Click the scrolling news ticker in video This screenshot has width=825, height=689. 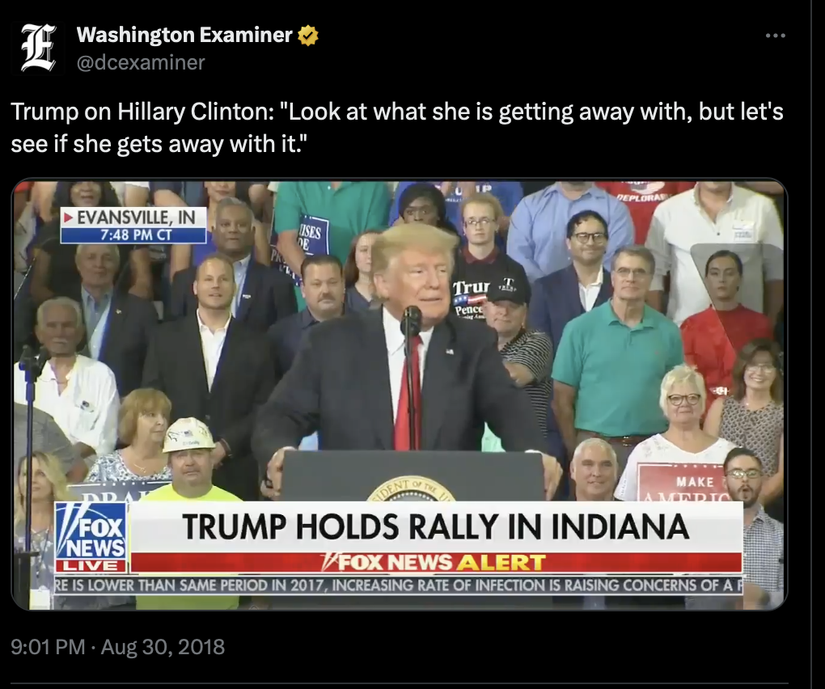[x=398, y=585]
